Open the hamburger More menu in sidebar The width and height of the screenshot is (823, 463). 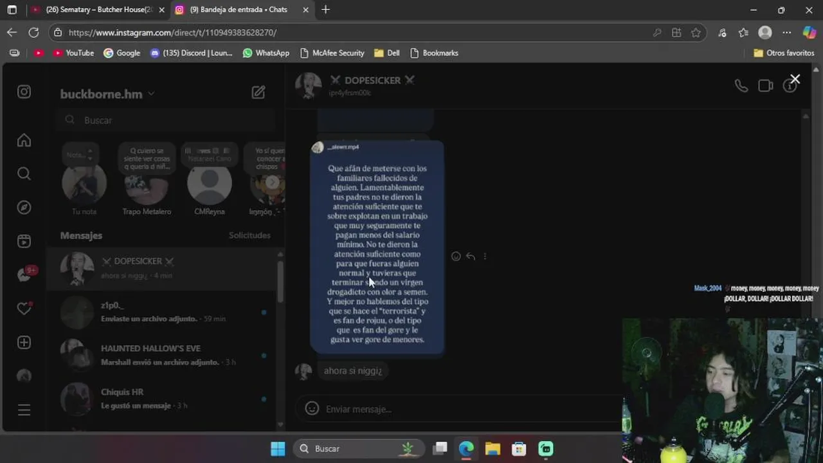point(24,410)
